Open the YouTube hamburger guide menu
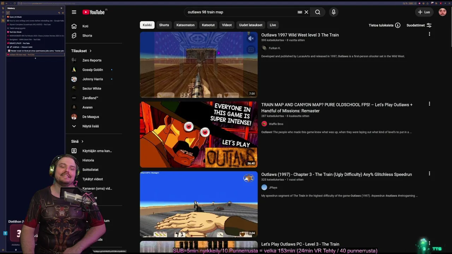Viewport: 452px width, 254px height. tap(74, 12)
